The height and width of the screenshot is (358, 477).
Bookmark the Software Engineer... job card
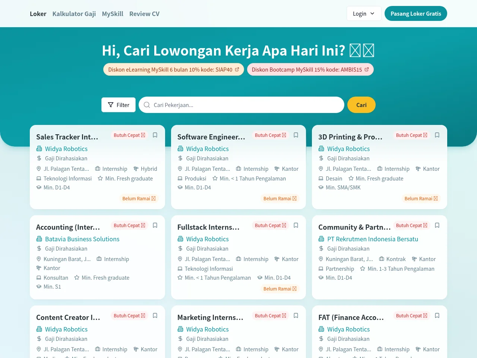[296, 135]
